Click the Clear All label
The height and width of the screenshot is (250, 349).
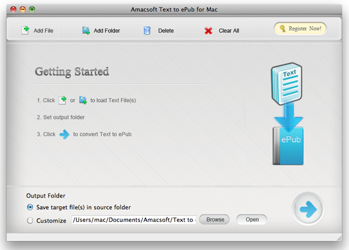pos(229,30)
